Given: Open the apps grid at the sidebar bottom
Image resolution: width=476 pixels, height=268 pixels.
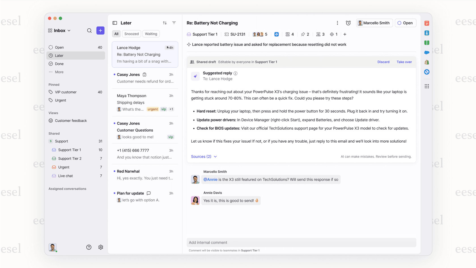Looking at the screenshot, I should [427, 86].
